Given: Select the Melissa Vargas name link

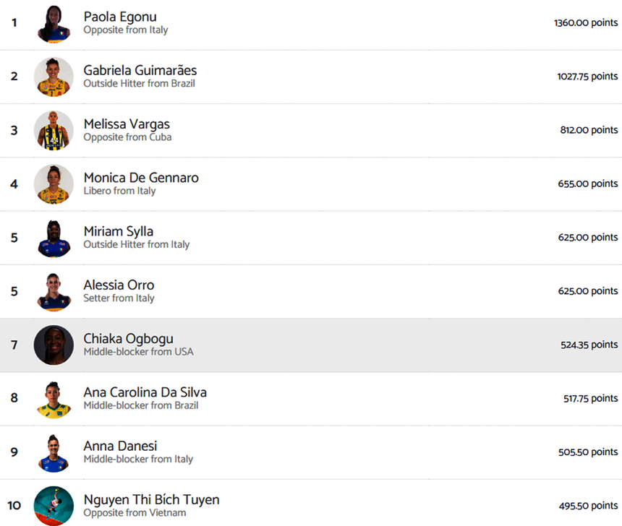Looking at the screenshot, I should pyautogui.click(x=127, y=124).
